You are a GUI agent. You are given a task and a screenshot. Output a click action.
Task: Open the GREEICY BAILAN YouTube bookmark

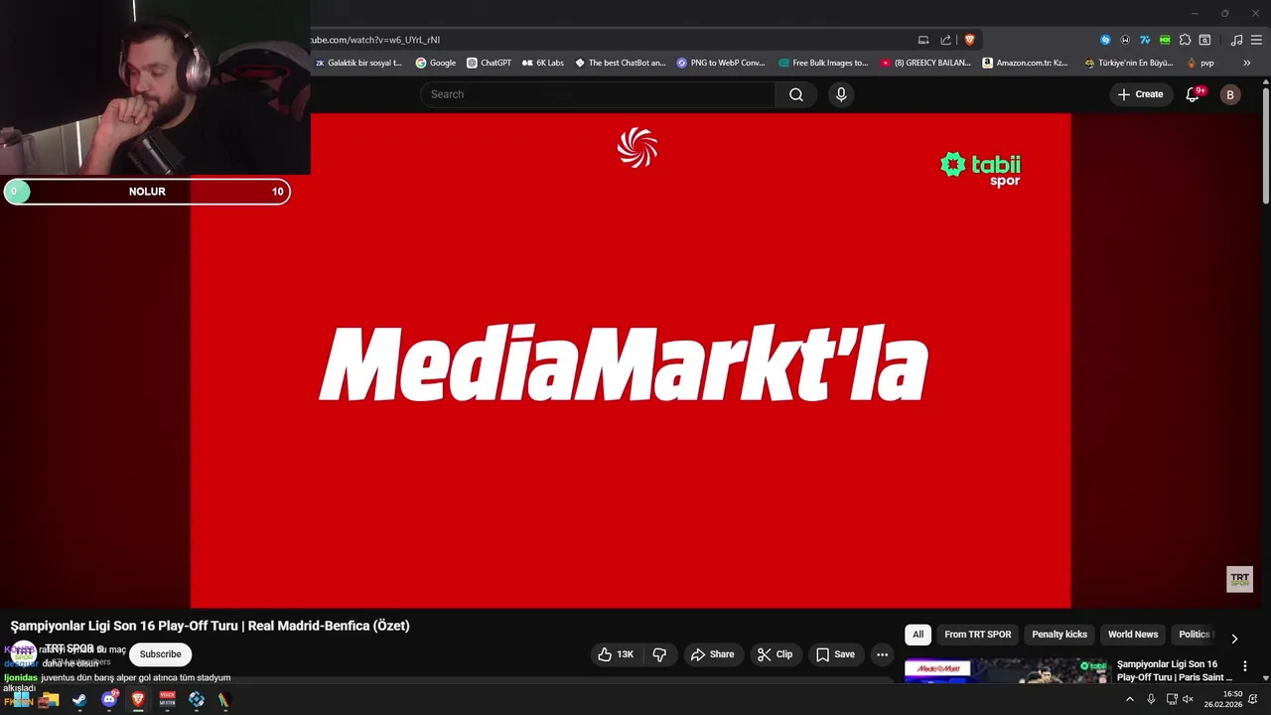[x=926, y=63]
